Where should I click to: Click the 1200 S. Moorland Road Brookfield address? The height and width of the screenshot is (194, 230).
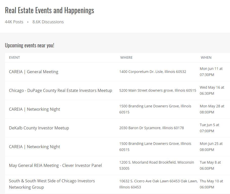click(157, 165)
